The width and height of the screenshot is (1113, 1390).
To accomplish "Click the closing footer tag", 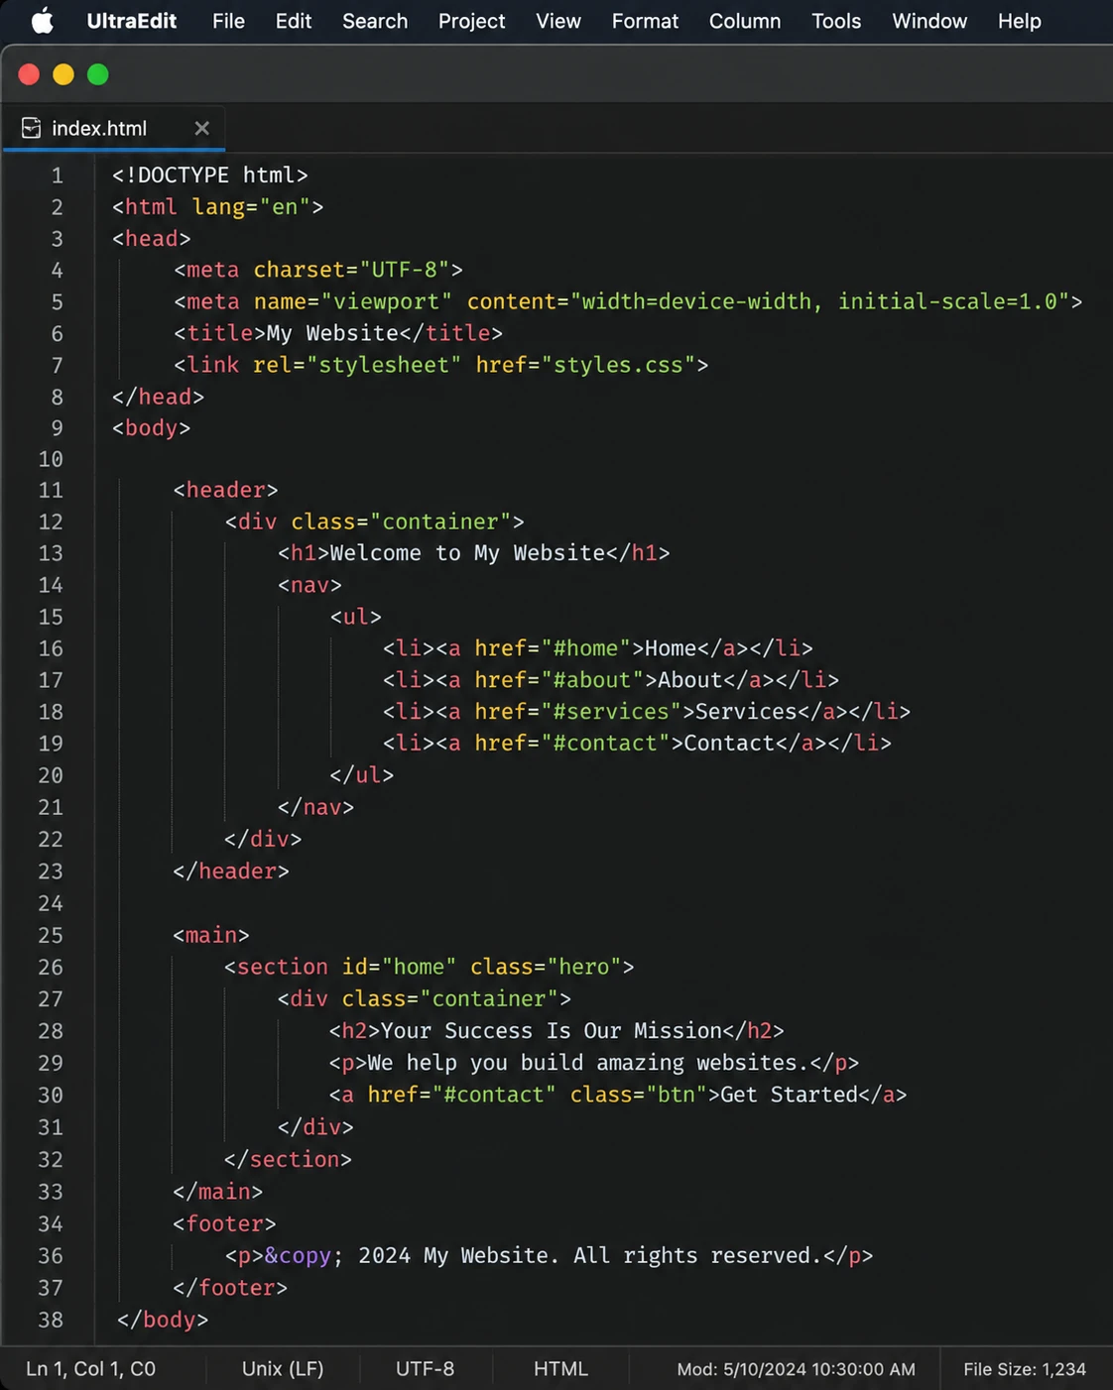I will [230, 1288].
